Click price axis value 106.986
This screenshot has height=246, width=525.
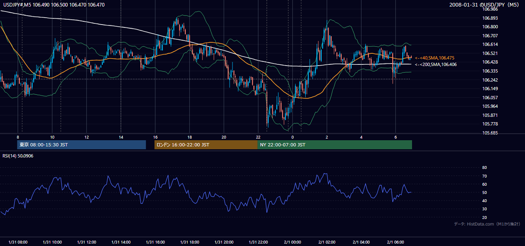490,9
